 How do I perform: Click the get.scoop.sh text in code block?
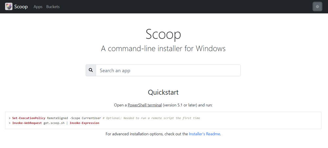click(x=54, y=123)
